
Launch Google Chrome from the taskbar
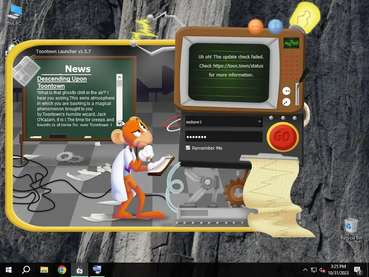[62, 270]
